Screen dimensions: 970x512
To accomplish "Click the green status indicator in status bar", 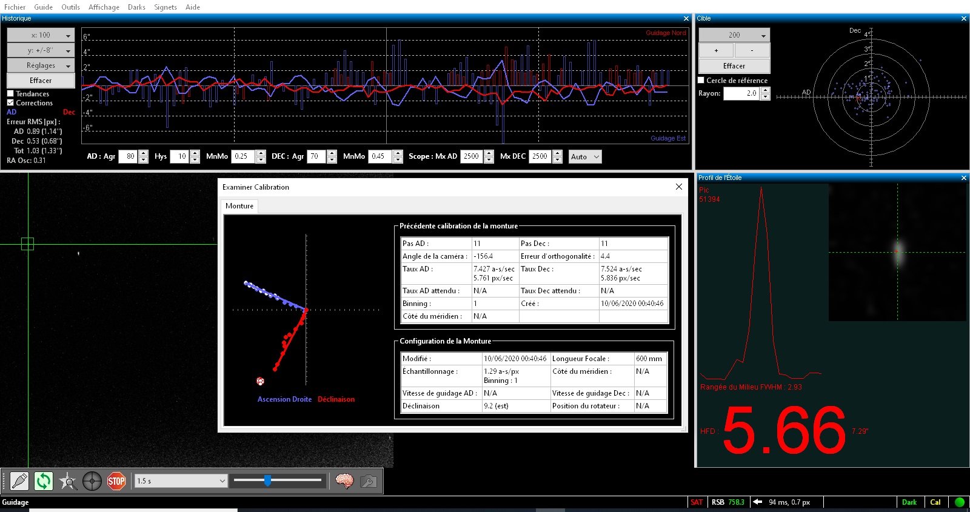I will pyautogui.click(x=960, y=502).
